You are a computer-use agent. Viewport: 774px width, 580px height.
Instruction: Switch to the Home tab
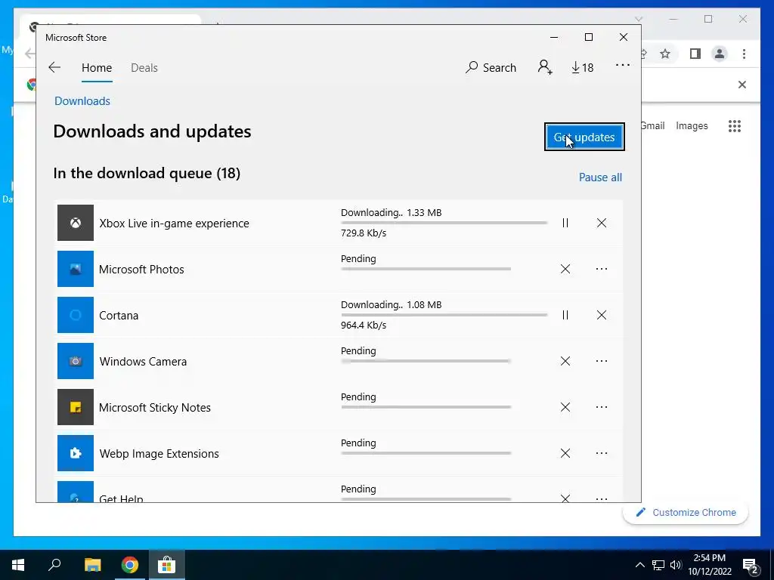97,67
